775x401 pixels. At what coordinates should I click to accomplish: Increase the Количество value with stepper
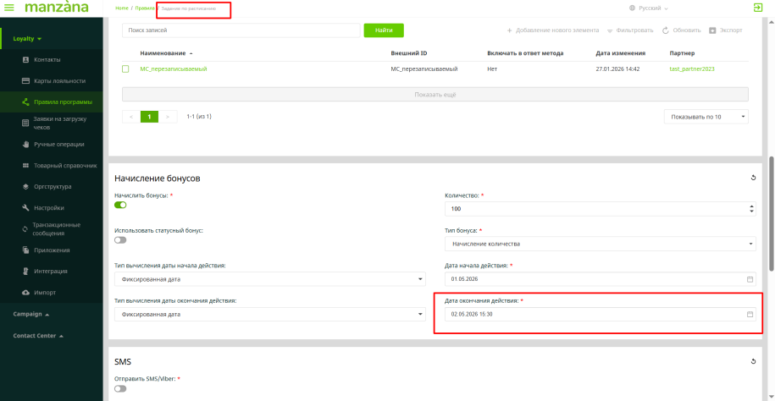(x=752, y=206)
